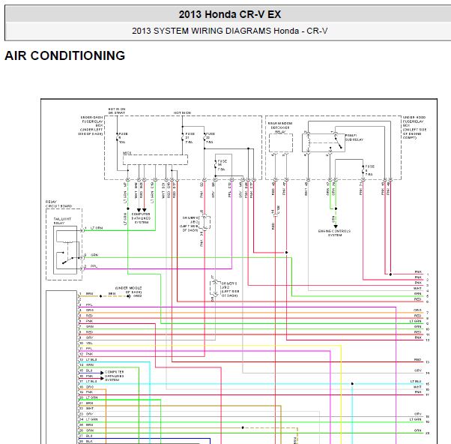Click "ORG" at right-edge terminal 7

(x=417, y=310)
